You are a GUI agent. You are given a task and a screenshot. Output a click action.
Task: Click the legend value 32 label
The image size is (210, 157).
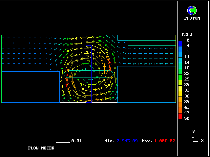[187, 90]
